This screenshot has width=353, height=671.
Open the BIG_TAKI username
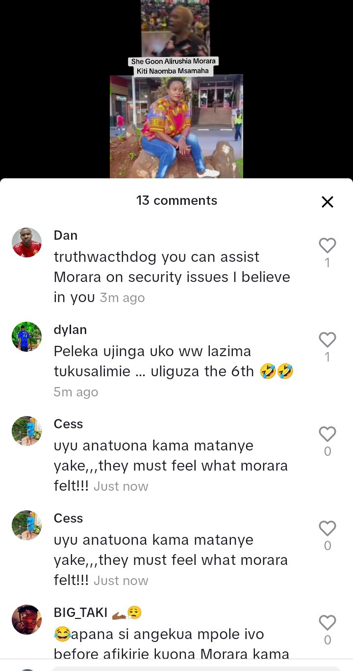(80, 613)
